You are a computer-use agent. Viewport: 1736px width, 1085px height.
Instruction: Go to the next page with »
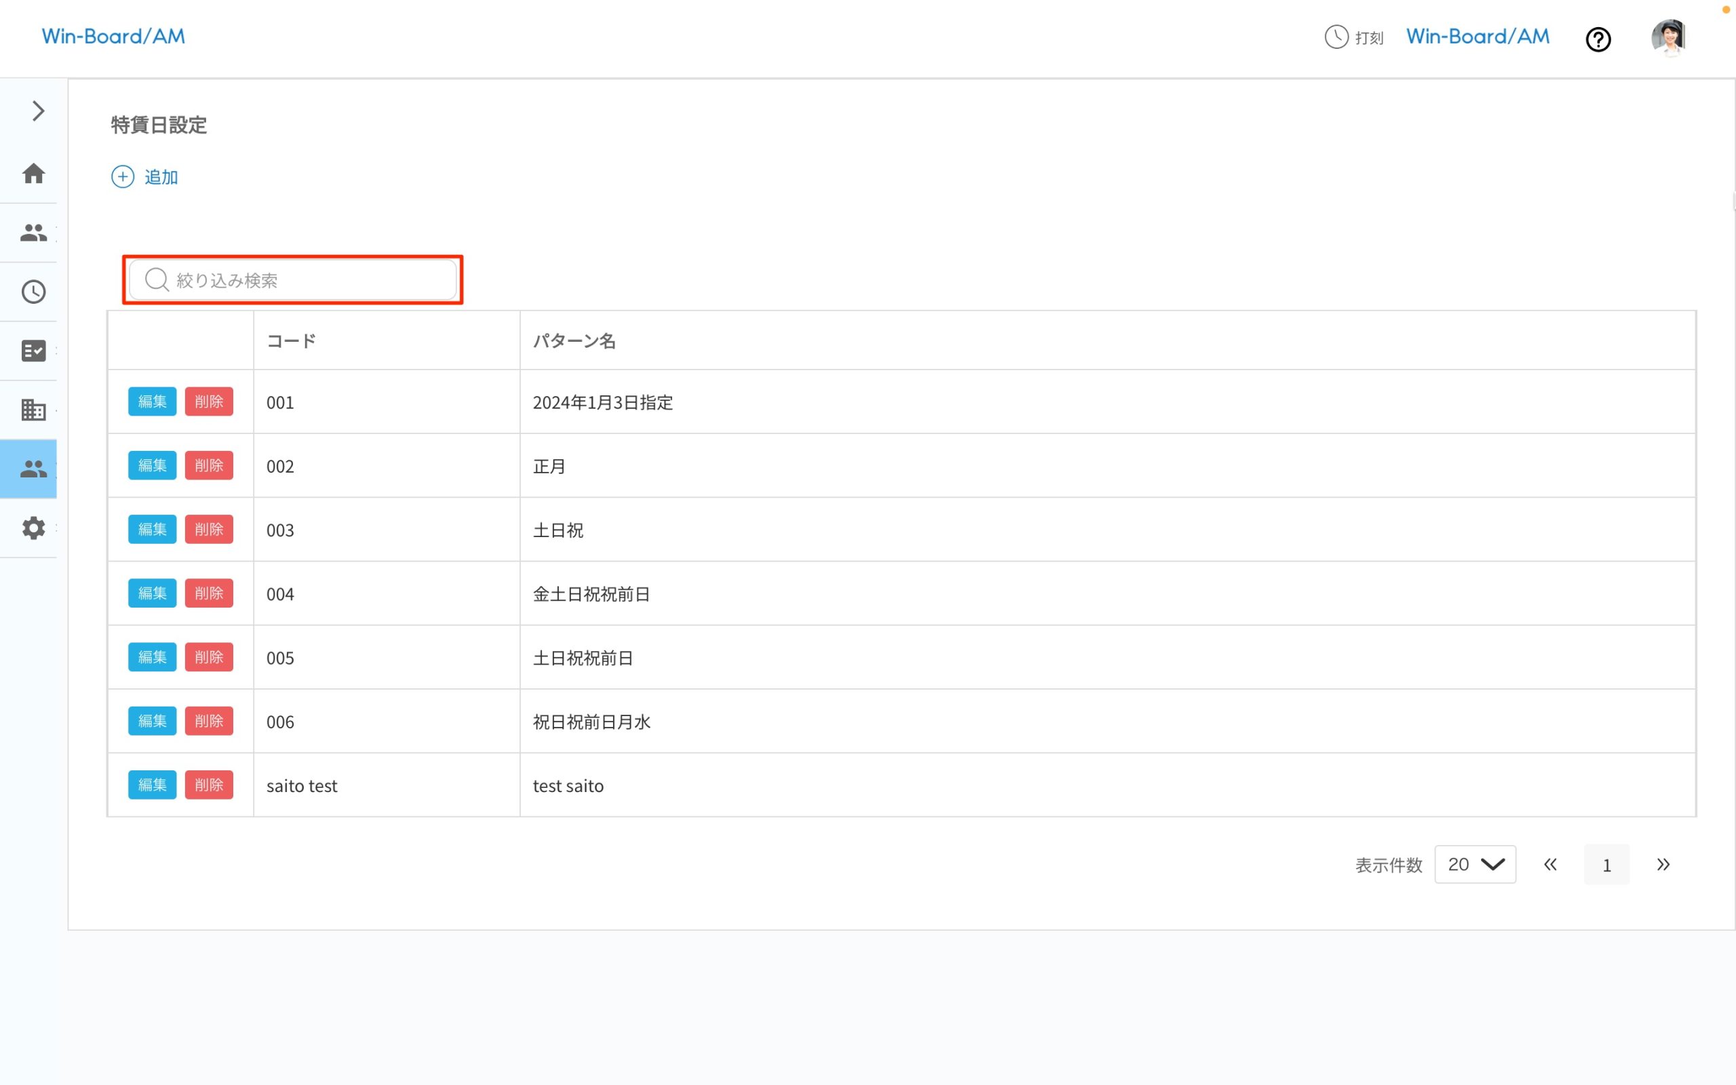1663,865
